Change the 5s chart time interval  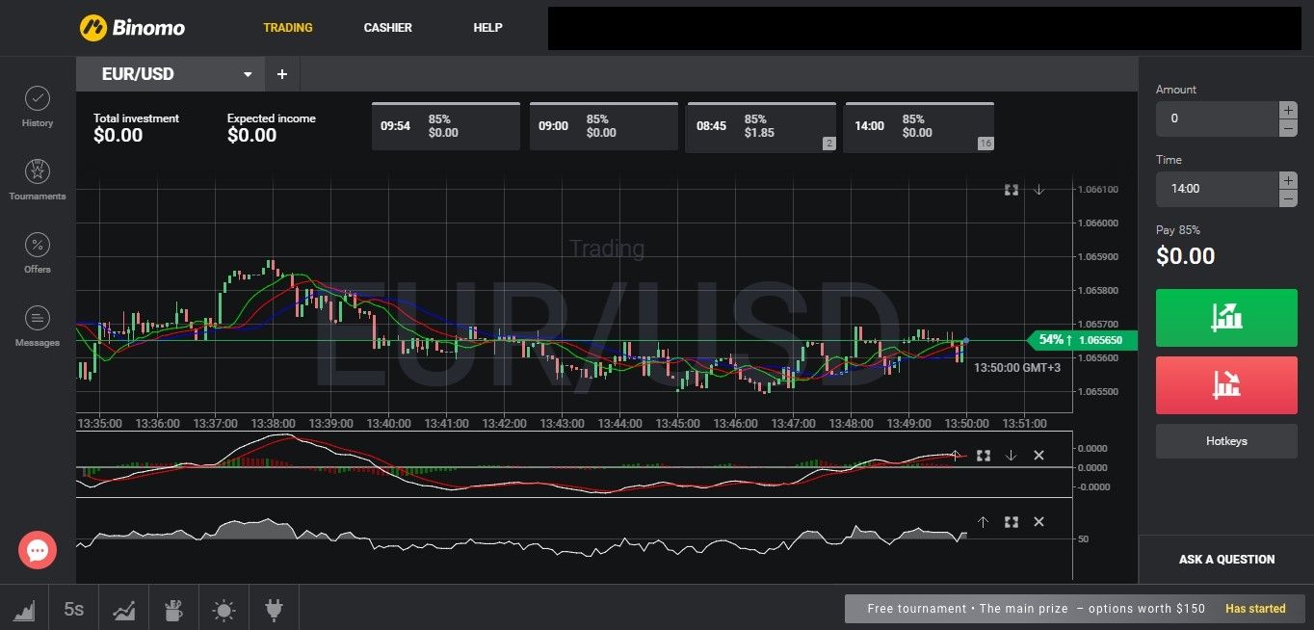pyautogui.click(x=74, y=609)
